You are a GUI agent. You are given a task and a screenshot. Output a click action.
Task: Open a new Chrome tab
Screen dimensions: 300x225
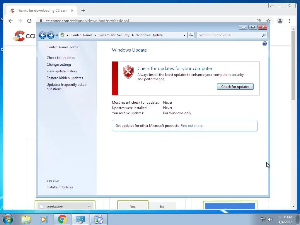click(x=83, y=11)
